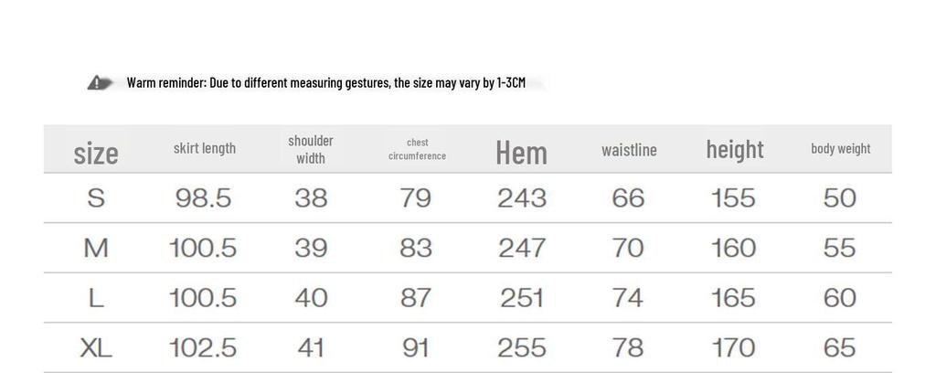Viewport: 936px width, 373px height.
Task: Click the 'waistline' column header
Action: pyautogui.click(x=629, y=150)
